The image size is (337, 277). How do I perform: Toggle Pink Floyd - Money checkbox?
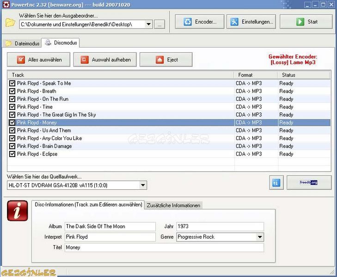click(x=12, y=122)
